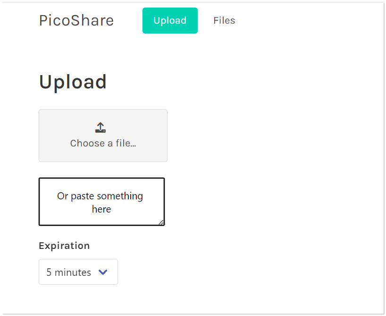Go to Files list via navbar
The height and width of the screenshot is (316, 386).
(224, 21)
